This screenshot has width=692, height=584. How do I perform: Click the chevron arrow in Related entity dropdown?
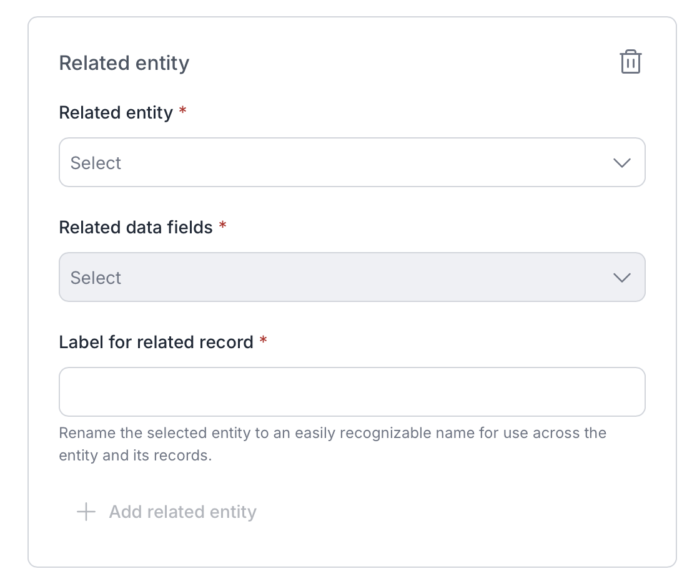point(621,163)
